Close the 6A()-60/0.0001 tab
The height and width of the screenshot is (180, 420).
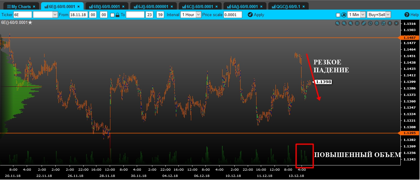[x=261, y=7]
